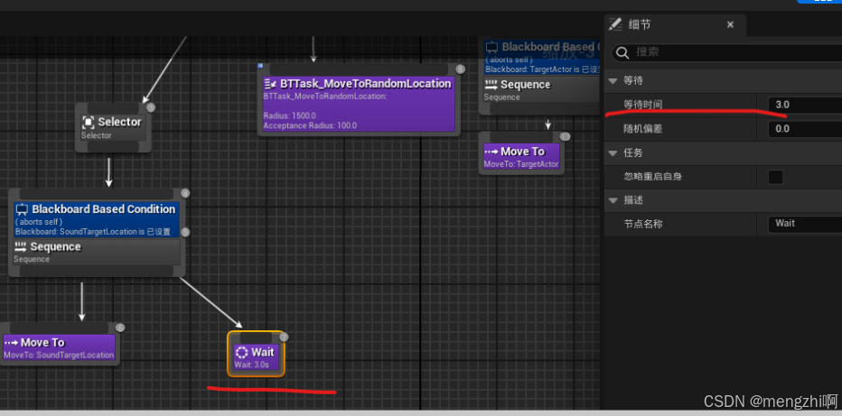Click the index badge on the BTTask_MoveToRandomLocation node
This screenshot has width=842, height=416.
(460, 69)
